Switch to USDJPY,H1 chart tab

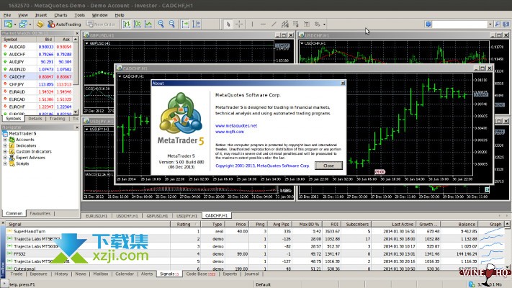187,216
